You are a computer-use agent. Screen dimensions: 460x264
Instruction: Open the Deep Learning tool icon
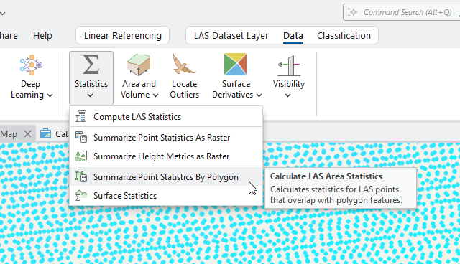point(31,65)
